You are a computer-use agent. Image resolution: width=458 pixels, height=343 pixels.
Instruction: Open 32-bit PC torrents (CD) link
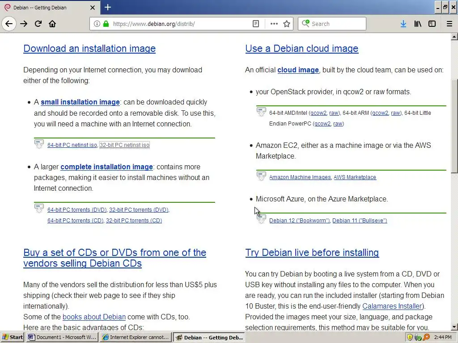(134, 221)
